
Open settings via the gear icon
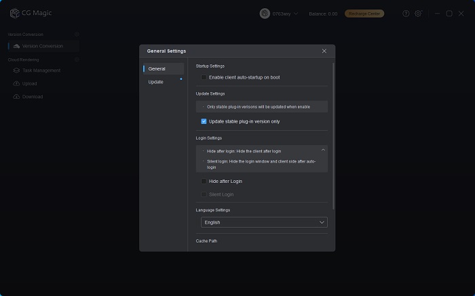[x=418, y=14]
